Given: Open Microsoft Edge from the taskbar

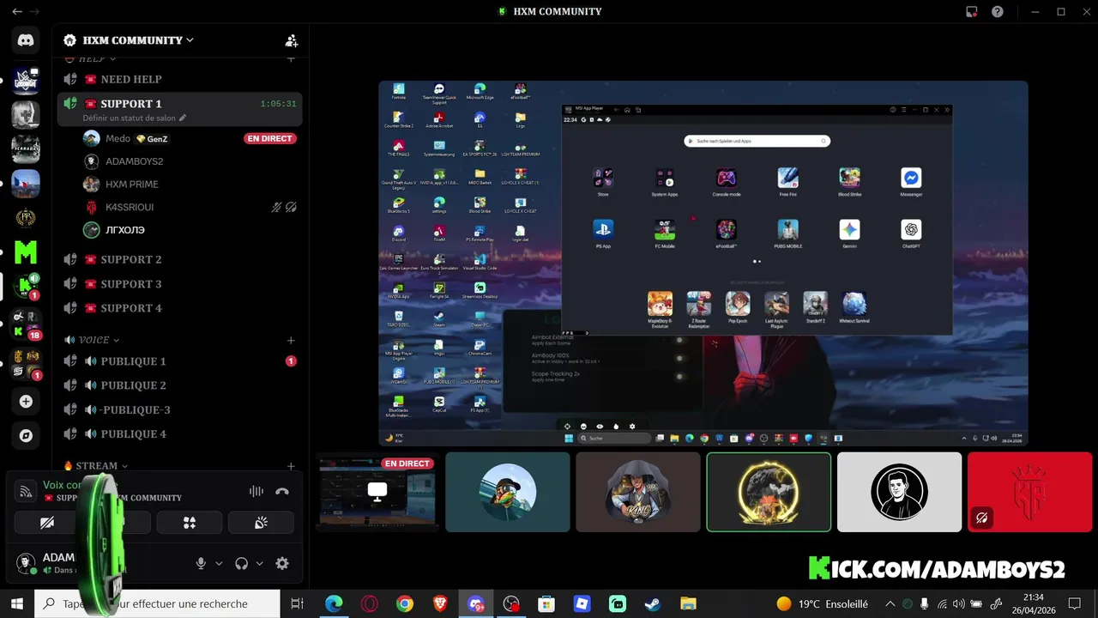Looking at the screenshot, I should point(334,604).
